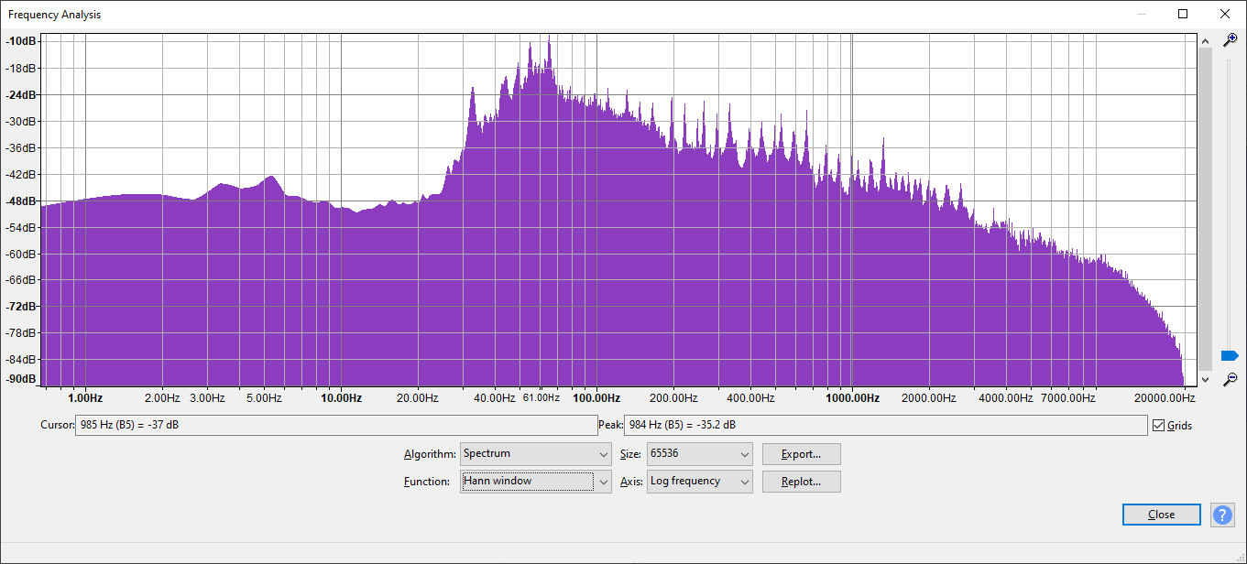Change the Axis dropdown from Log frequency
Screen dimensions: 1247x564
coord(699,482)
